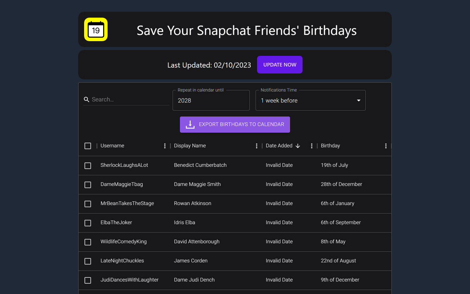
Task: Click the download icon in the export button
Action: (190, 124)
